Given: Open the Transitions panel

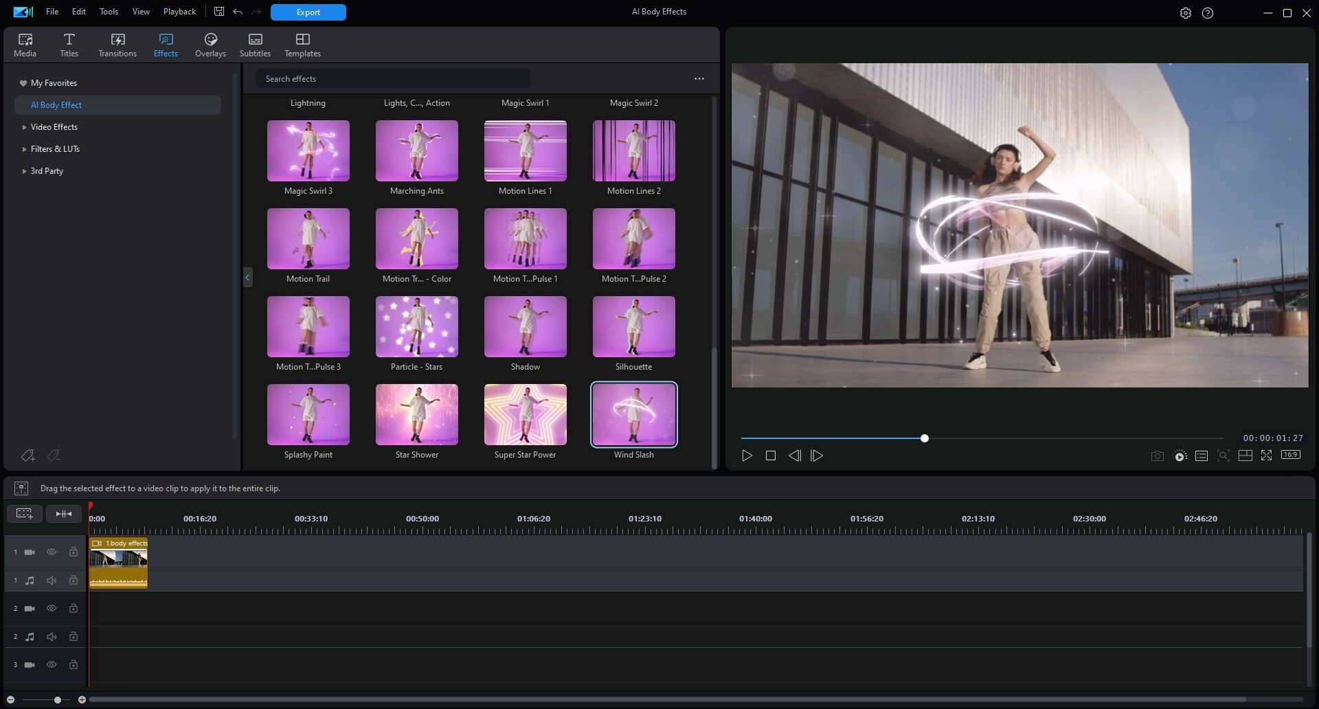Looking at the screenshot, I should pyautogui.click(x=117, y=44).
